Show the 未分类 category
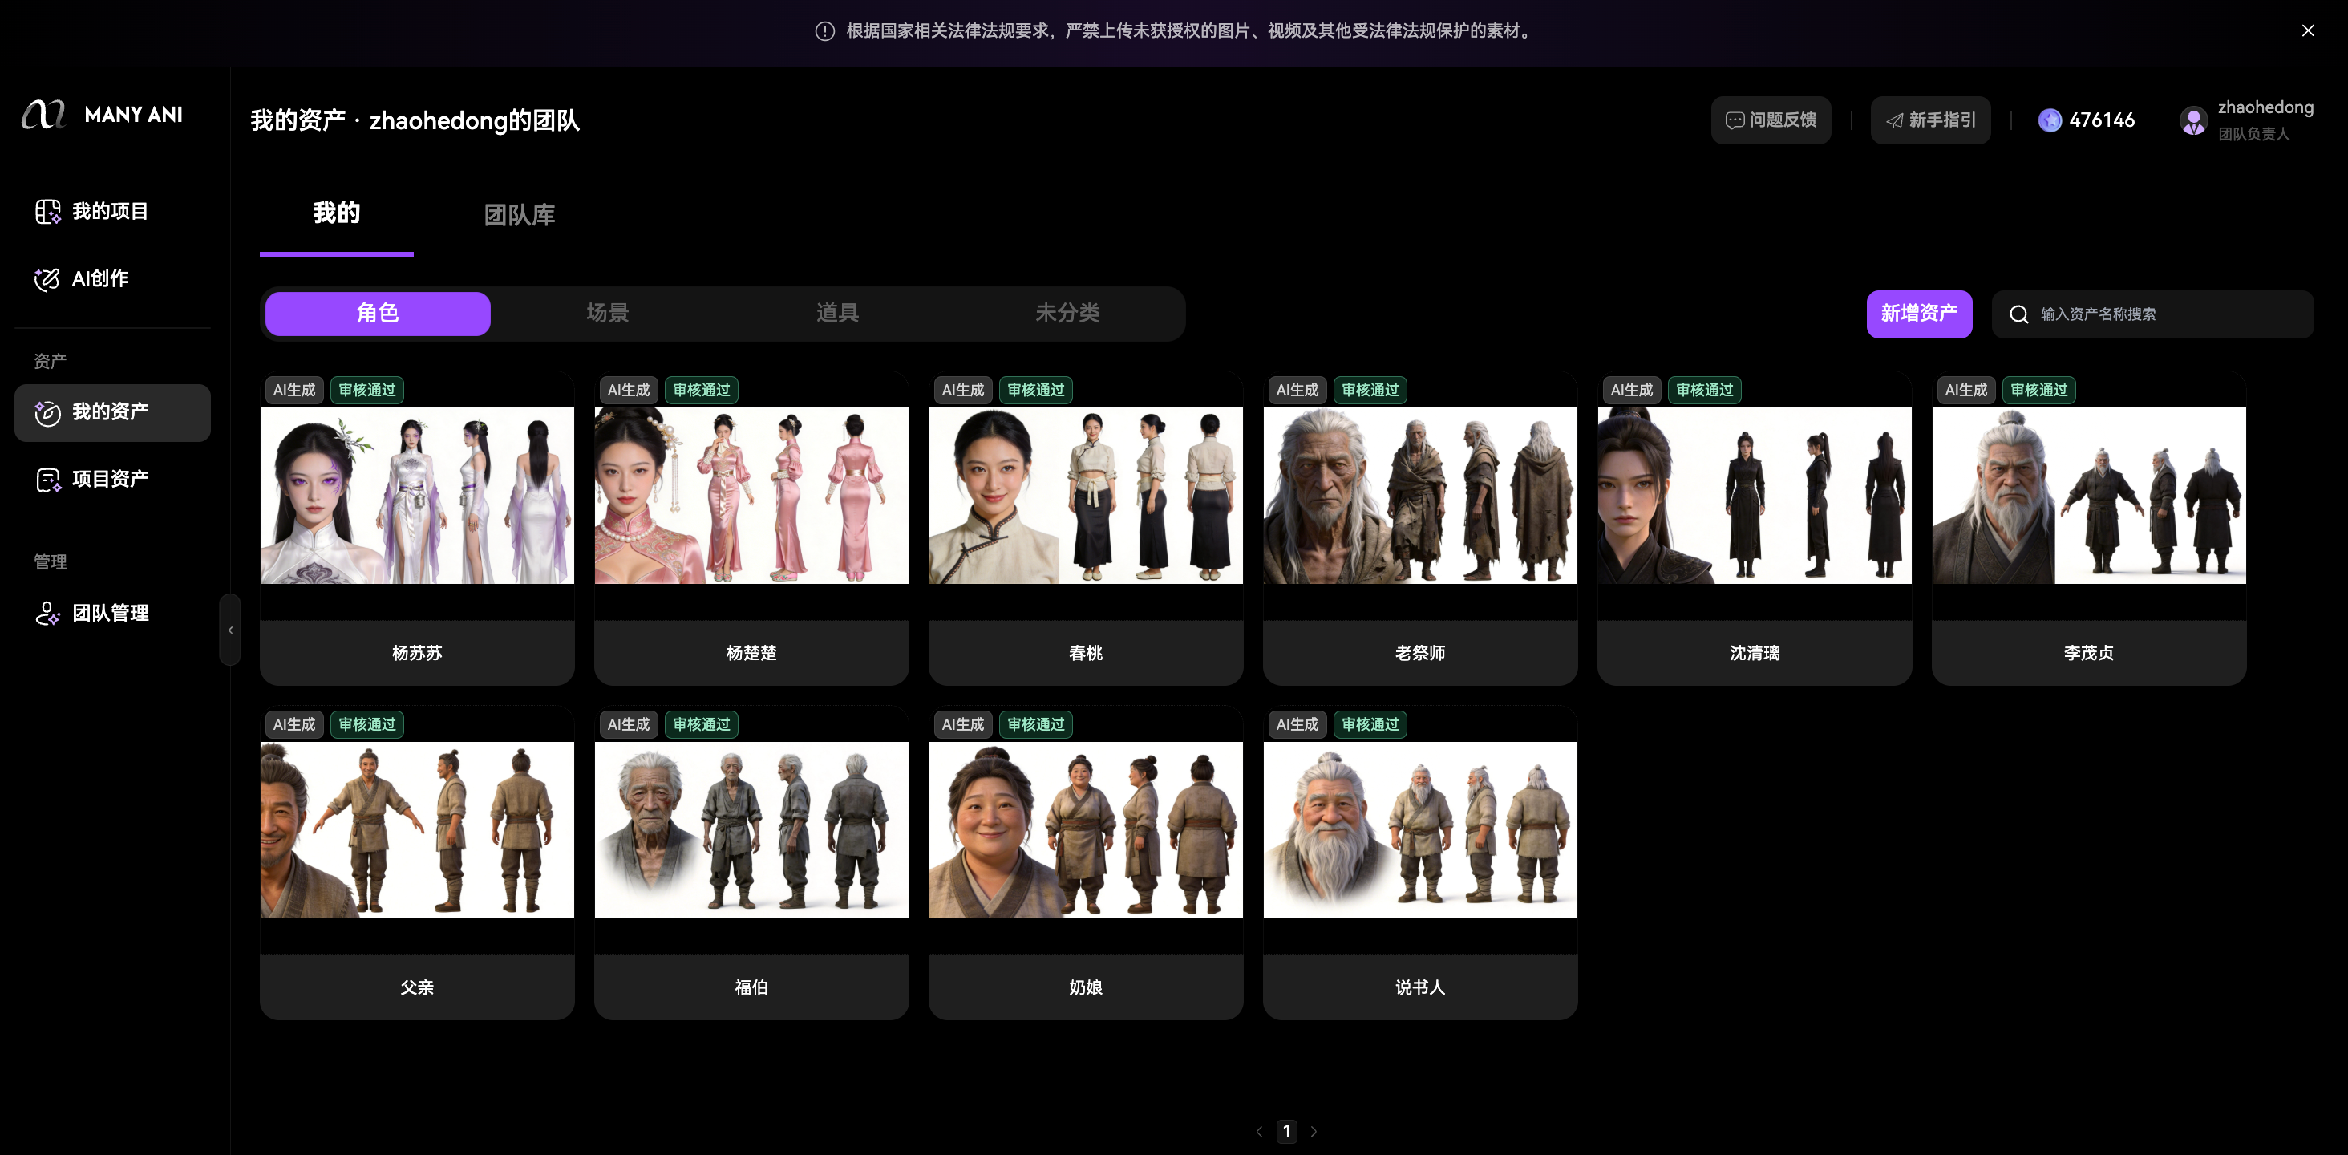The width and height of the screenshot is (2348, 1155). (x=1067, y=314)
